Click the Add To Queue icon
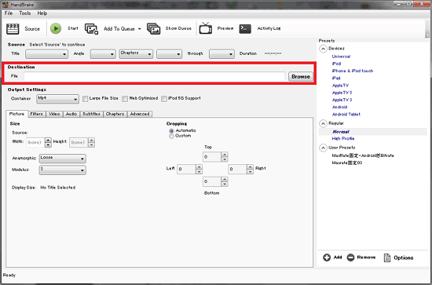The height and width of the screenshot is (285, 432). coord(91,28)
